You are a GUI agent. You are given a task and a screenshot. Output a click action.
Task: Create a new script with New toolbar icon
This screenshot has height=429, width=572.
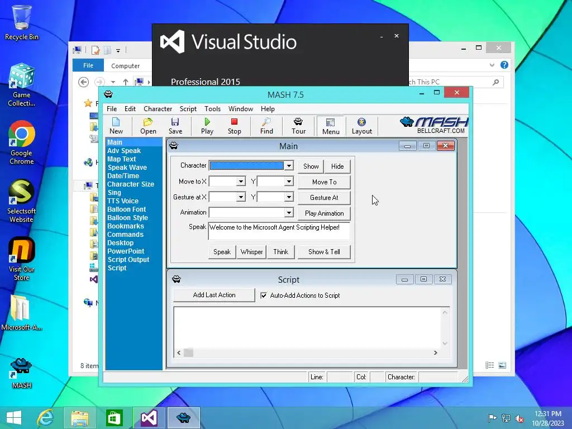tap(116, 126)
